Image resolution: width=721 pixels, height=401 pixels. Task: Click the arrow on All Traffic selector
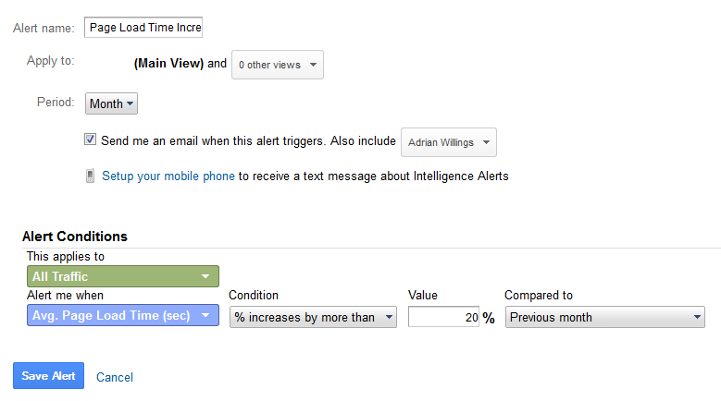click(x=205, y=276)
